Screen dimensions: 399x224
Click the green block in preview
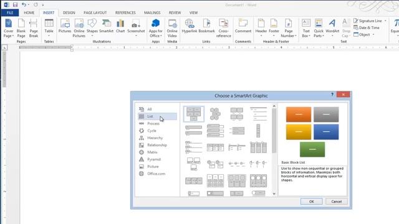(312, 149)
